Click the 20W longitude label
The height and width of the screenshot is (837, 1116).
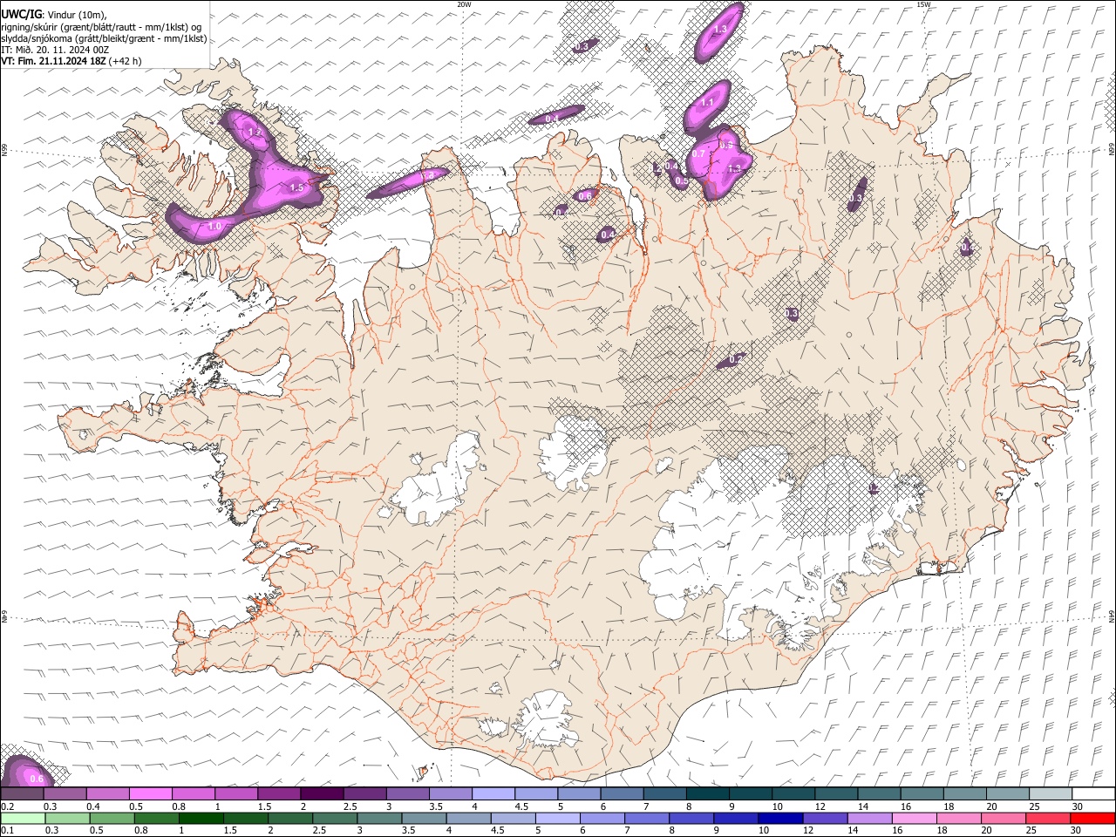coord(464,3)
